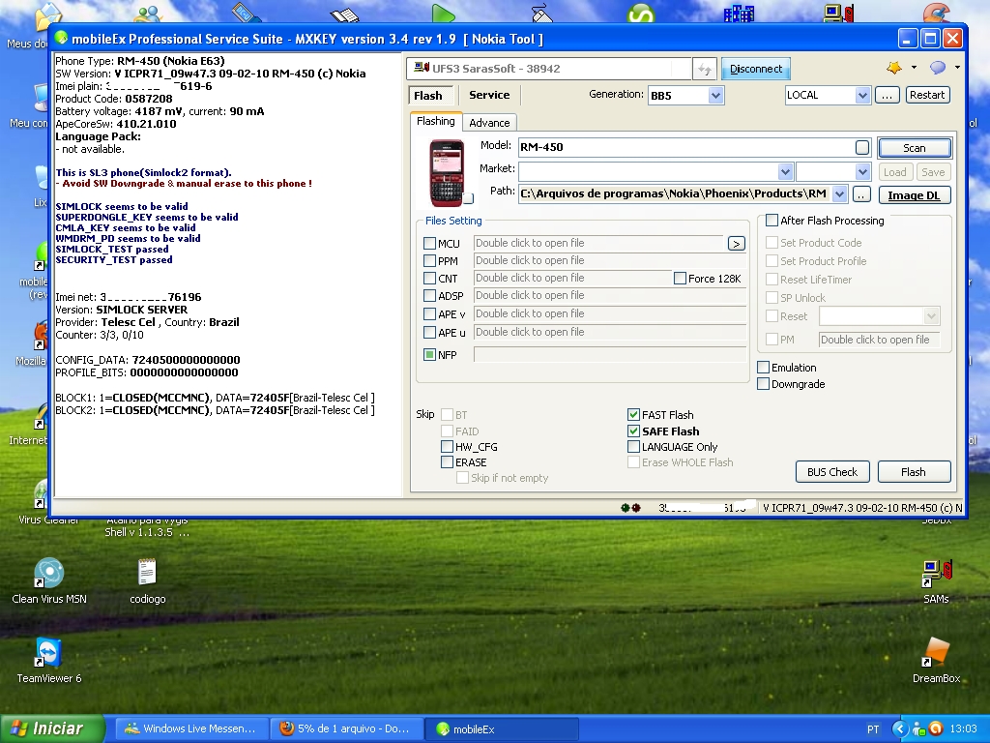
Task: Switch to Windows Live Messenger taskbar item
Action: click(x=191, y=728)
